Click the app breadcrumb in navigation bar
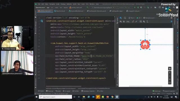The image size is (180, 101). (48, 8)
